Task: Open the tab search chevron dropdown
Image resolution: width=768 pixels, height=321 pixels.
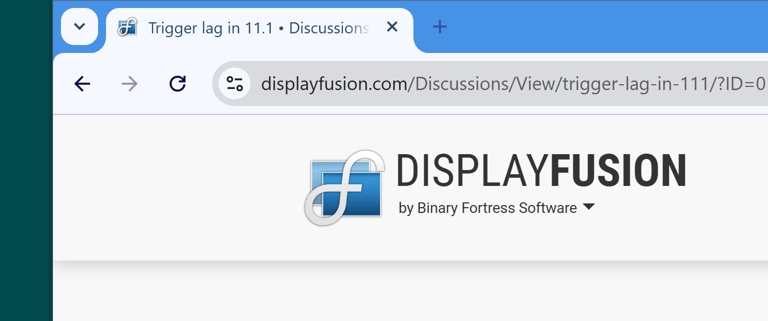Action: [80, 26]
